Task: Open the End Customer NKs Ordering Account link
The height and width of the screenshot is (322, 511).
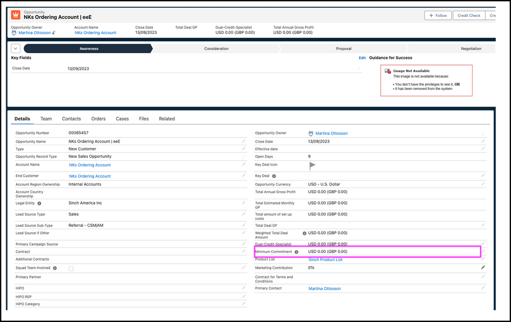Action: pos(90,176)
